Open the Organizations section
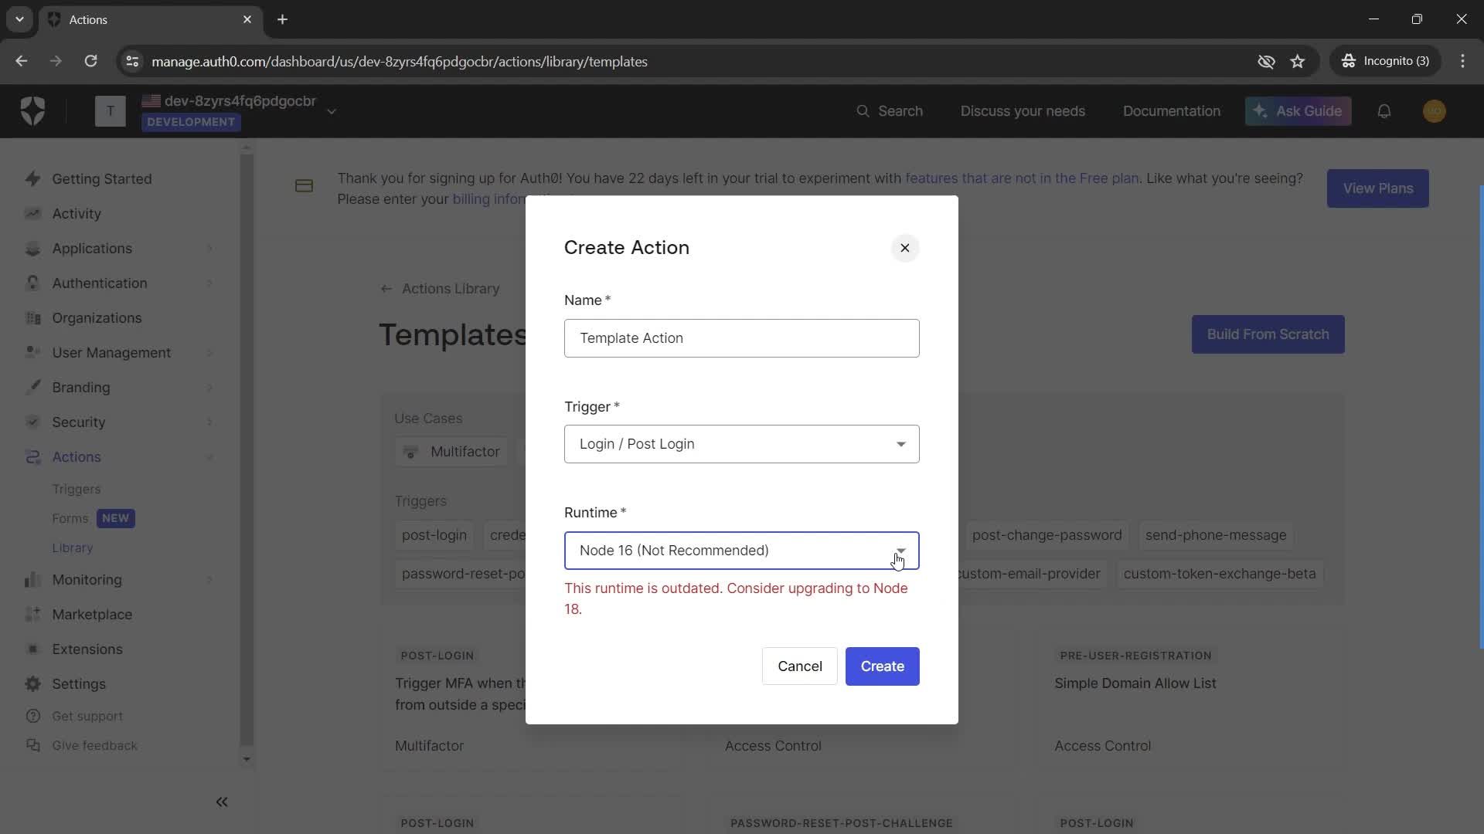The image size is (1484, 834). click(97, 318)
